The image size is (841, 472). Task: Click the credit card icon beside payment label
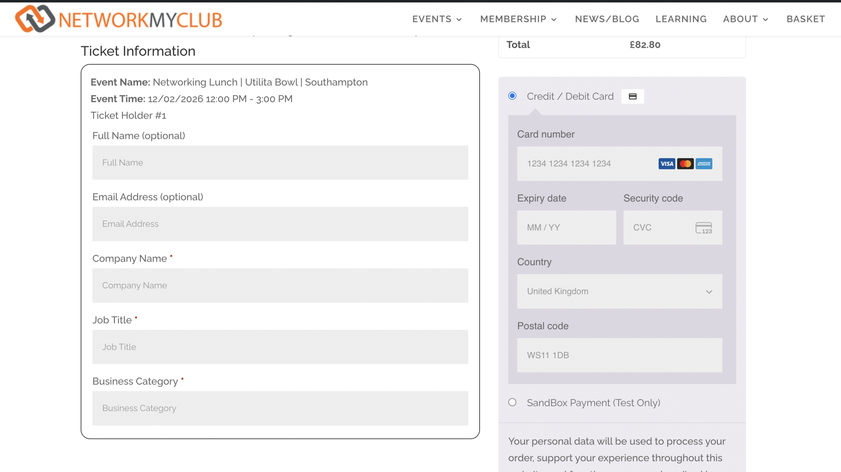click(632, 97)
